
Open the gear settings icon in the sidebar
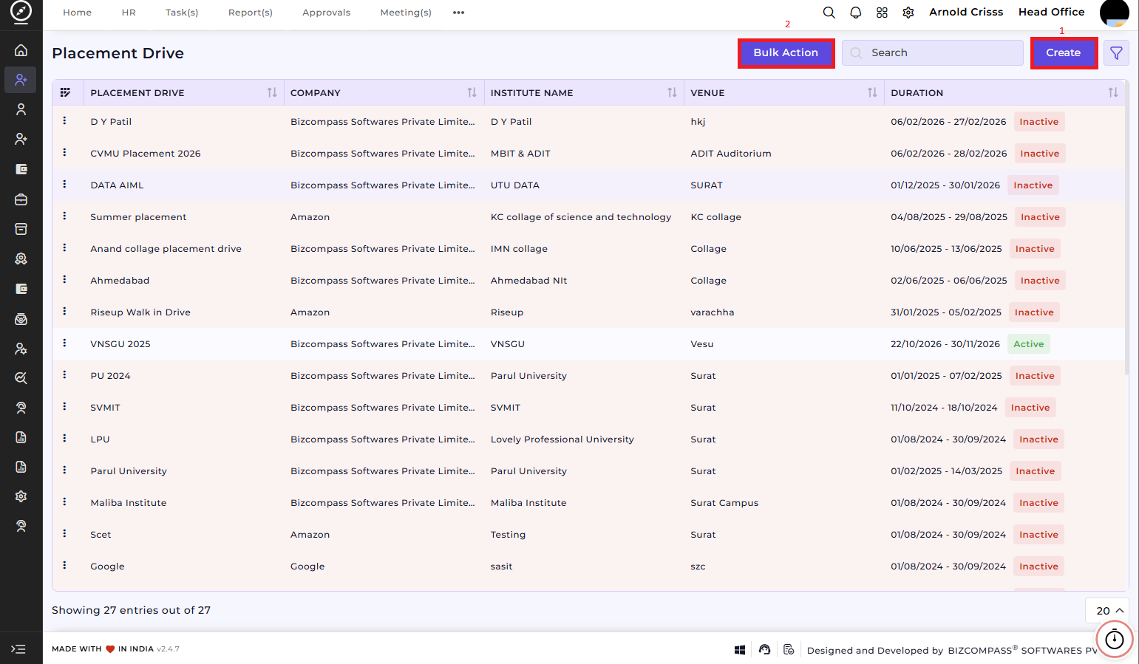point(21,496)
